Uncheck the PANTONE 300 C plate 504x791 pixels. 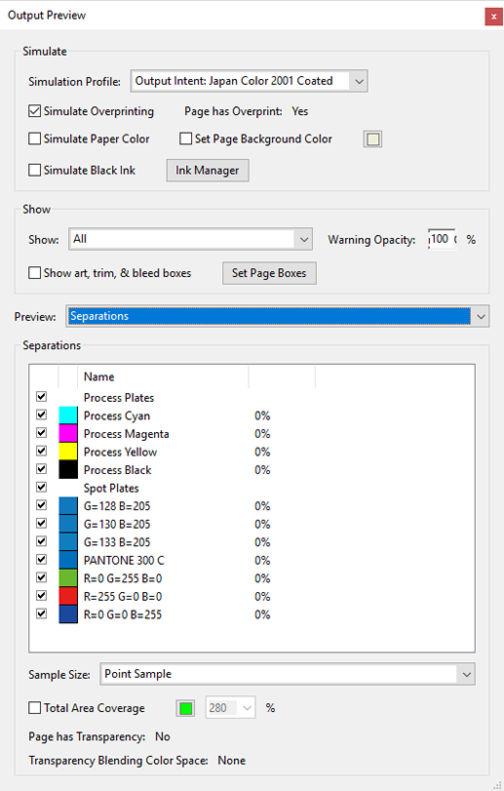[x=41, y=560]
